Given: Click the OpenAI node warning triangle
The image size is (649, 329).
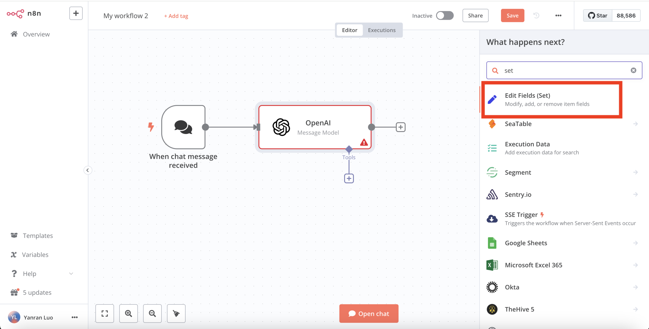Looking at the screenshot, I should (364, 142).
